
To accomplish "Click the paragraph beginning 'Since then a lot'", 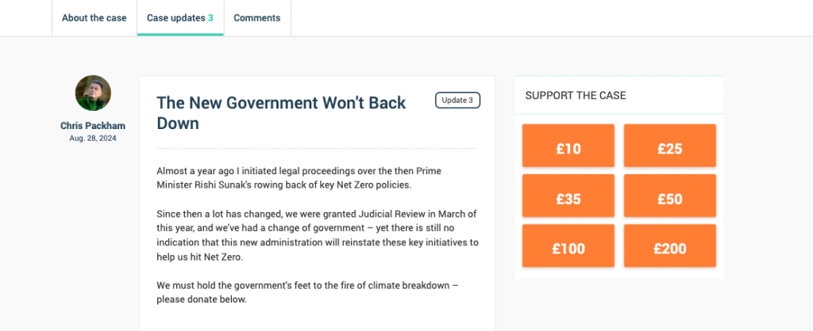I will [317, 235].
